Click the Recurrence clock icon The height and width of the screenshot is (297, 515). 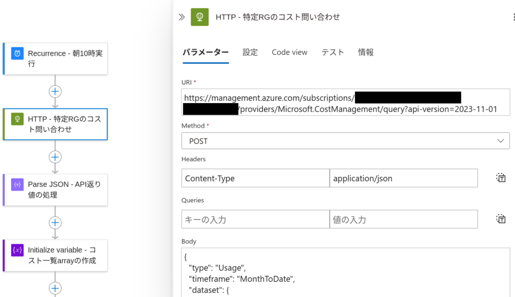point(18,53)
